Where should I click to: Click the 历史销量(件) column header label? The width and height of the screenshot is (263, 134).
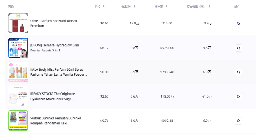click(x=196, y=6)
